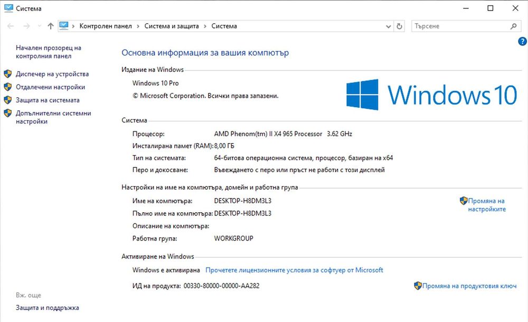528x322 pixels.
Task: Open the address bar history dropdown
Action: pyautogui.click(x=388, y=26)
